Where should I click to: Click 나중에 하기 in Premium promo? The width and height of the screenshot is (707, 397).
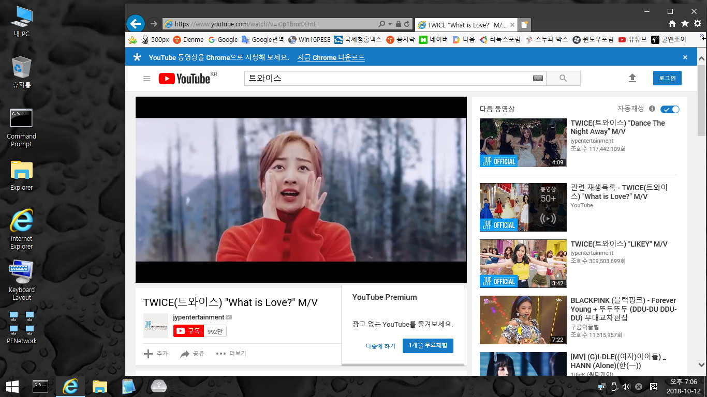(380, 346)
